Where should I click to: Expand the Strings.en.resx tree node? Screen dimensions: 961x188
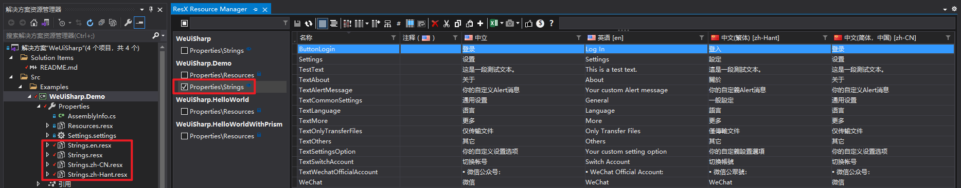(x=47, y=145)
